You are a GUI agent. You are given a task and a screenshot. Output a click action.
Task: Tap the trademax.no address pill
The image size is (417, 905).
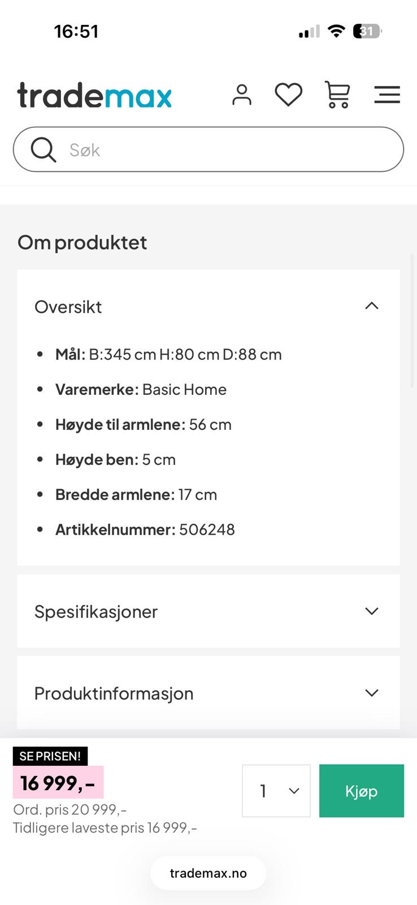point(208,873)
